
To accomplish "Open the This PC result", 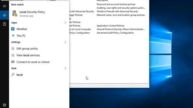I will [x=39, y=36].
